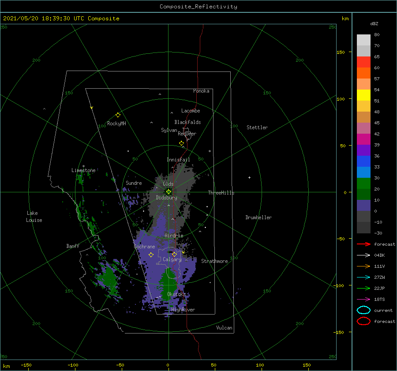Click the white plus marker north of Drumheller
397x371 pixels.
coord(249,177)
